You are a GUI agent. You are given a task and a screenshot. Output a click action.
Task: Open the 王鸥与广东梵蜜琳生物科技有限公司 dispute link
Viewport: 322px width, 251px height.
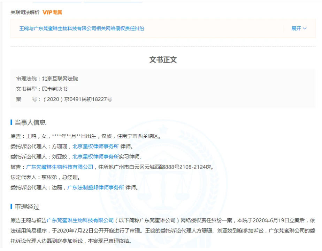(x=82, y=29)
